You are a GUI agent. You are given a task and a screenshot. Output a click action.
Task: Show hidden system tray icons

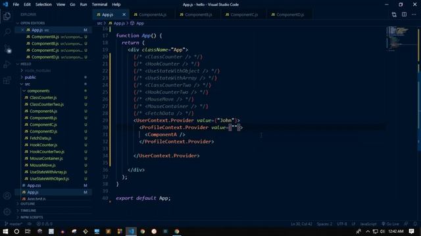tap(368, 231)
